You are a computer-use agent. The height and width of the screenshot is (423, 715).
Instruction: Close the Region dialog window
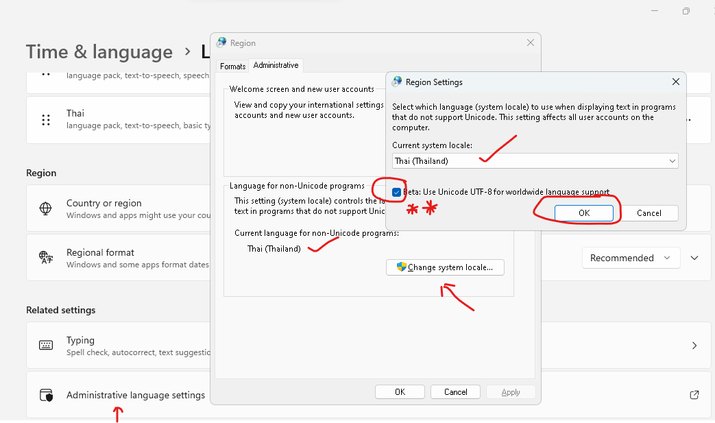click(531, 43)
